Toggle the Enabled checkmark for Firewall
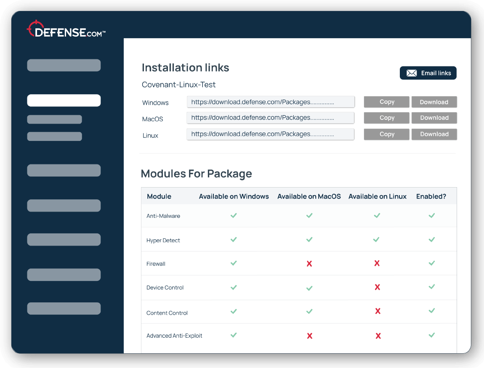This screenshot has height=368, width=484. (x=431, y=263)
